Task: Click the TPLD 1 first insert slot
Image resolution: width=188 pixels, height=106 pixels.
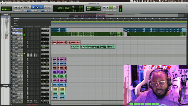Action: (27, 42)
